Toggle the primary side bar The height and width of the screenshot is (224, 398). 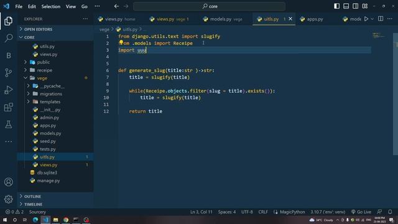click(336, 6)
